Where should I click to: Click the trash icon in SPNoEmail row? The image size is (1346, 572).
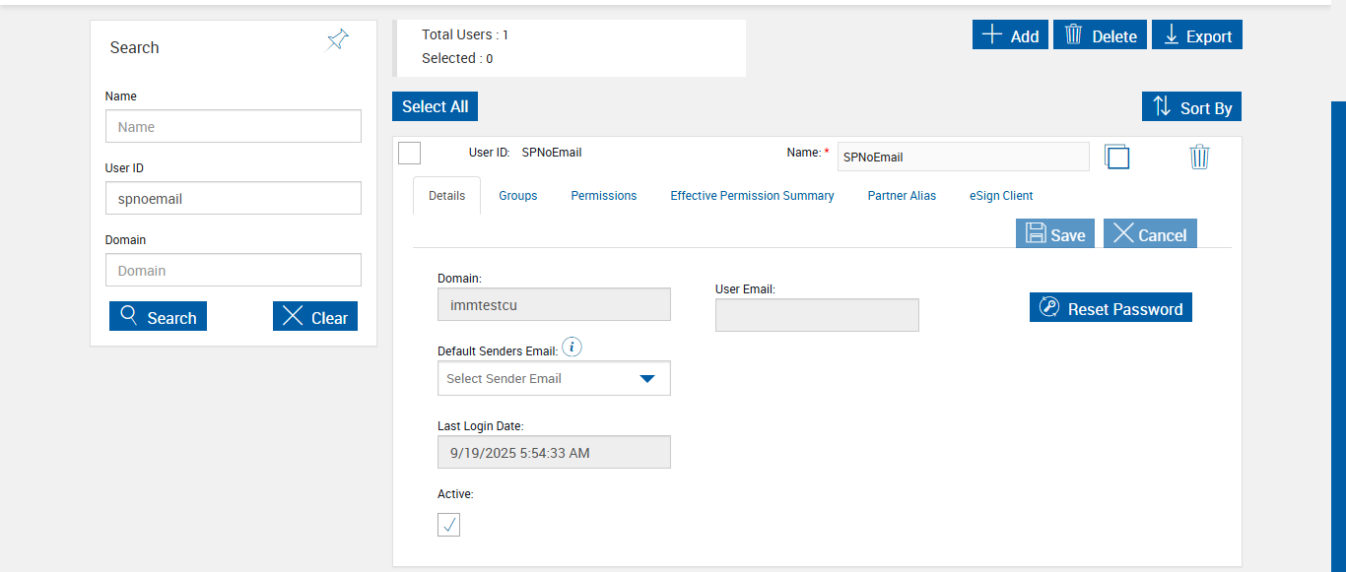(x=1198, y=157)
